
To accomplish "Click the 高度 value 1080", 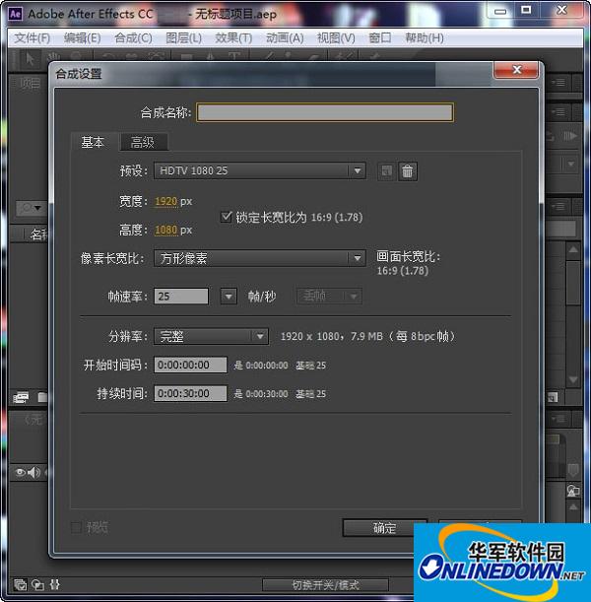I will click(165, 230).
